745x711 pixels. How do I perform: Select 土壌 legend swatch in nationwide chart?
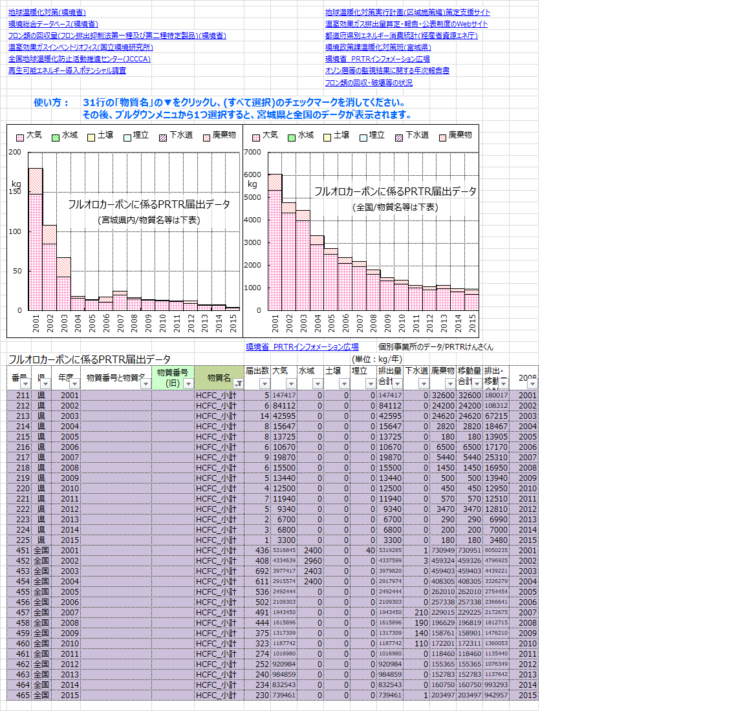coord(327,138)
